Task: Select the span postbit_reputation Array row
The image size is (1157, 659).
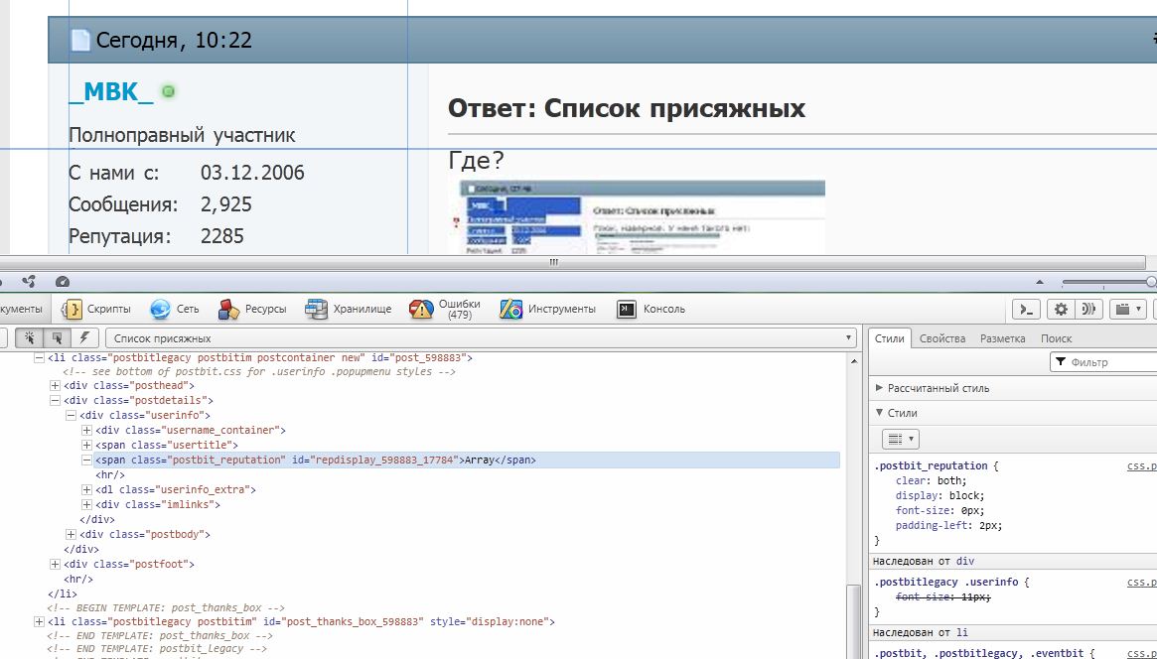Action: [467, 460]
